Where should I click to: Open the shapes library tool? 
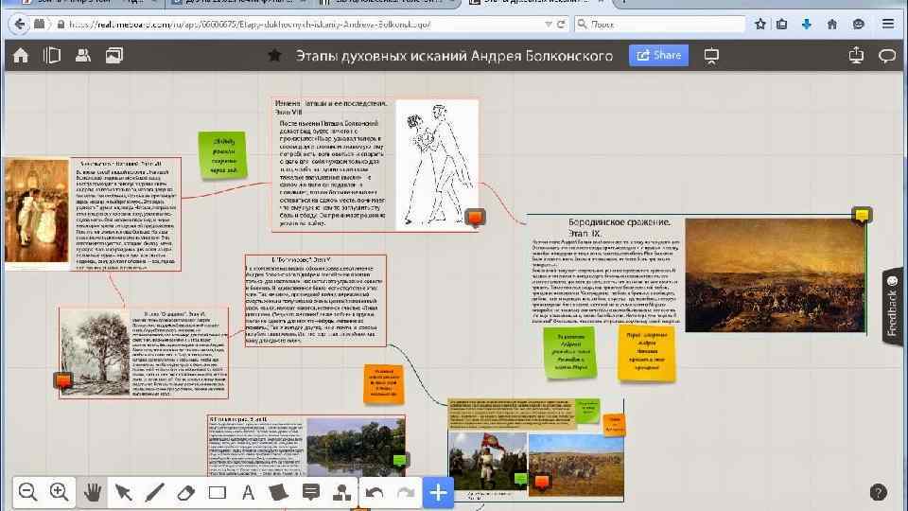341,492
